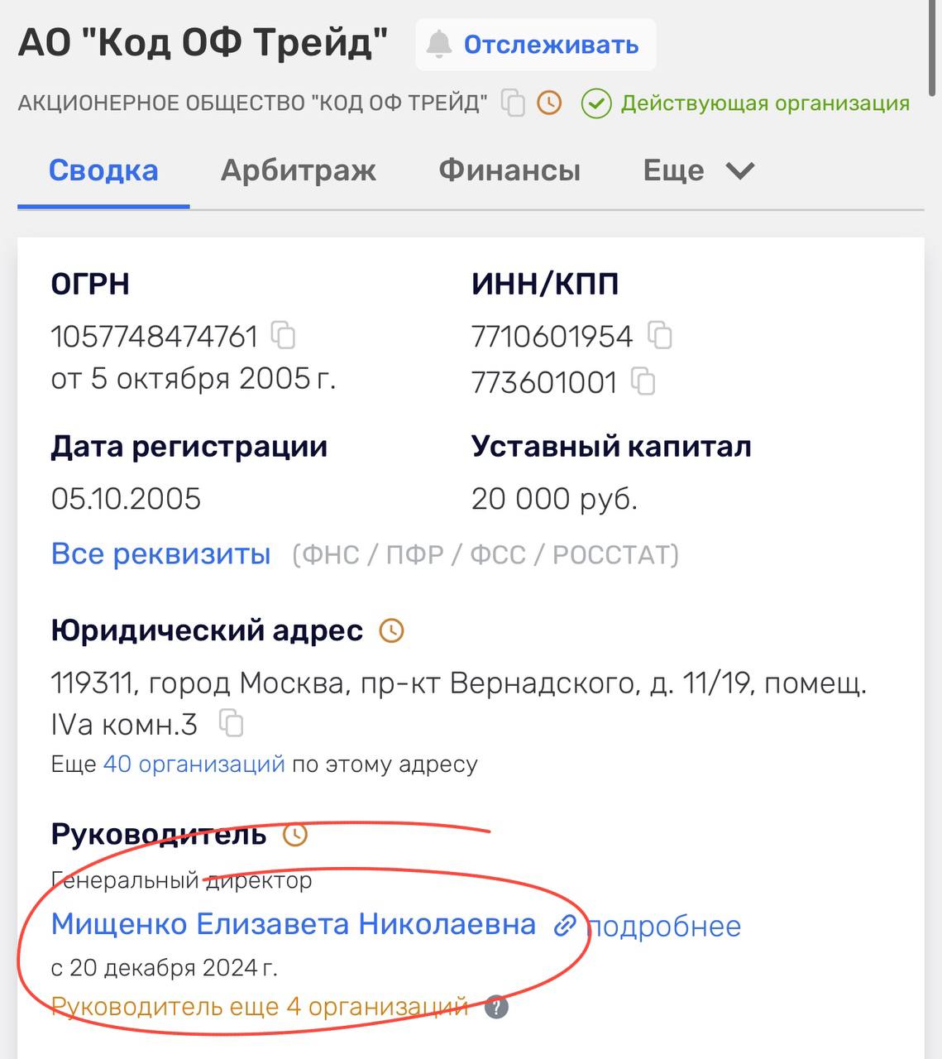This screenshot has height=1059, width=942.
Task: Select the Сводка tab
Action: coord(103,170)
